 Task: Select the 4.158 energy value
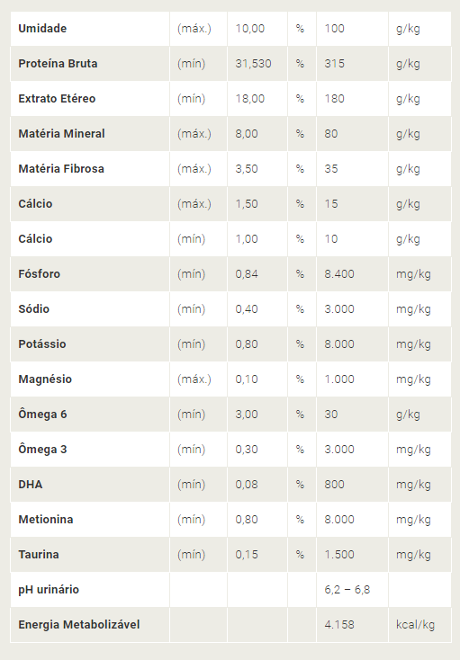coord(339,625)
